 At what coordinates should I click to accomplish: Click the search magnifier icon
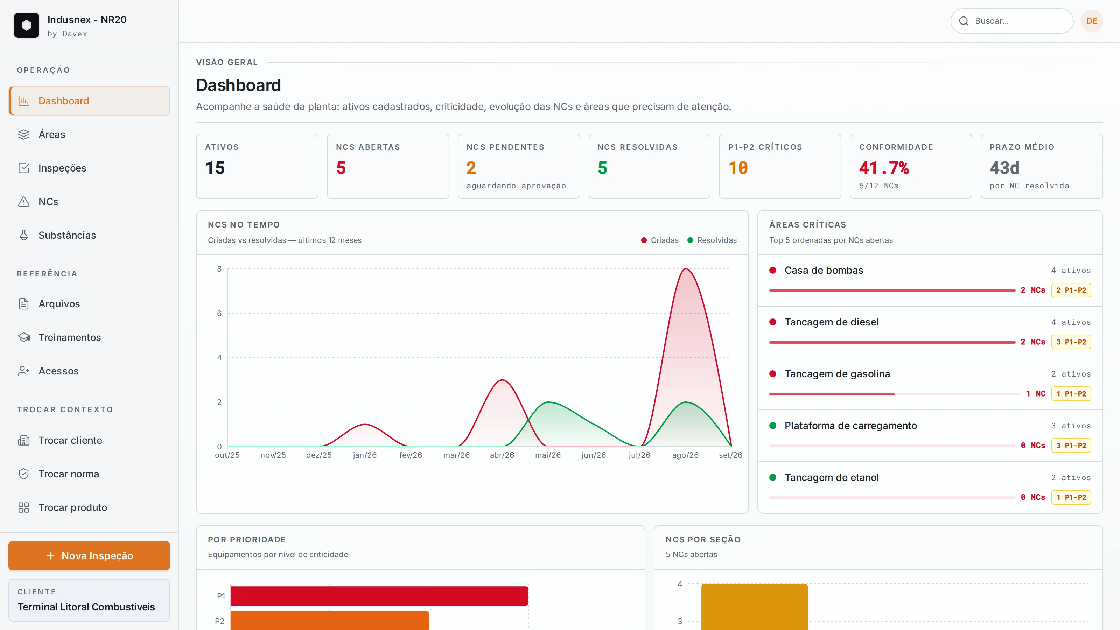coord(964,21)
